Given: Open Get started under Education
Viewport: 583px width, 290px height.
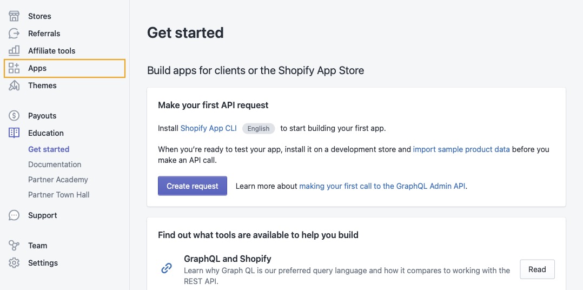Looking at the screenshot, I should [49, 149].
